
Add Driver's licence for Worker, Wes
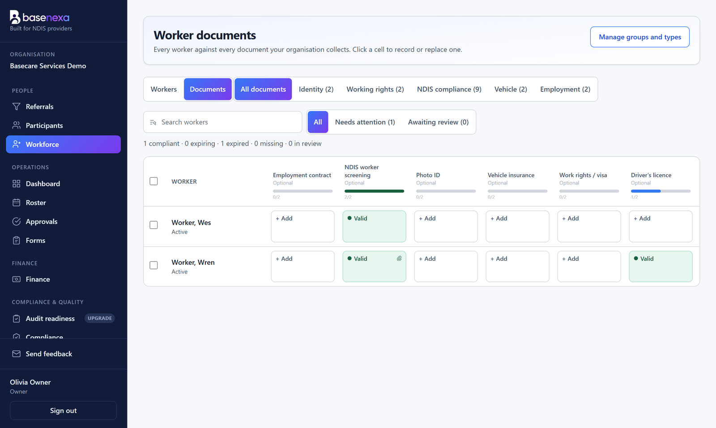pyautogui.click(x=661, y=227)
